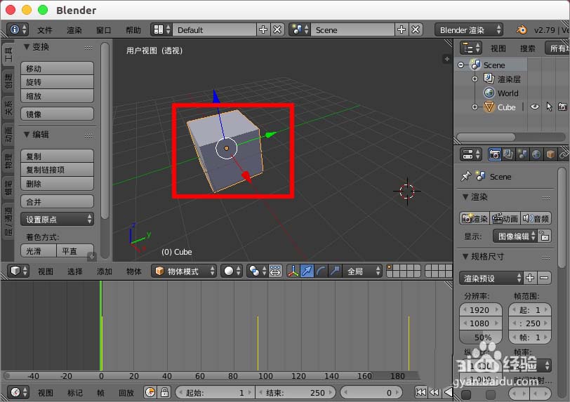Open the 设置原点 dropdown
This screenshot has width=570, height=402.
(57, 219)
